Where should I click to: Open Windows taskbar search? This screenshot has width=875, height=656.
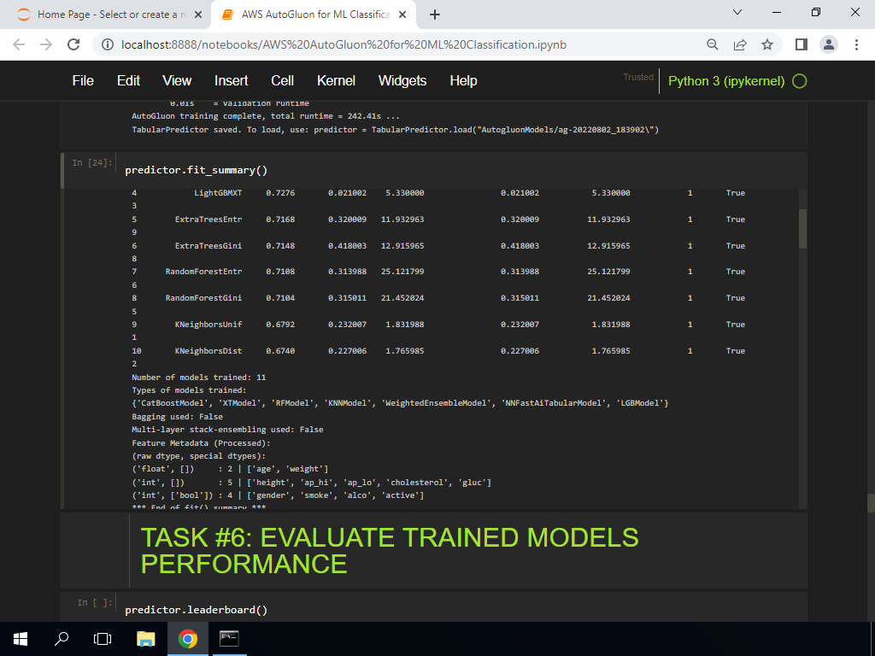[62, 639]
